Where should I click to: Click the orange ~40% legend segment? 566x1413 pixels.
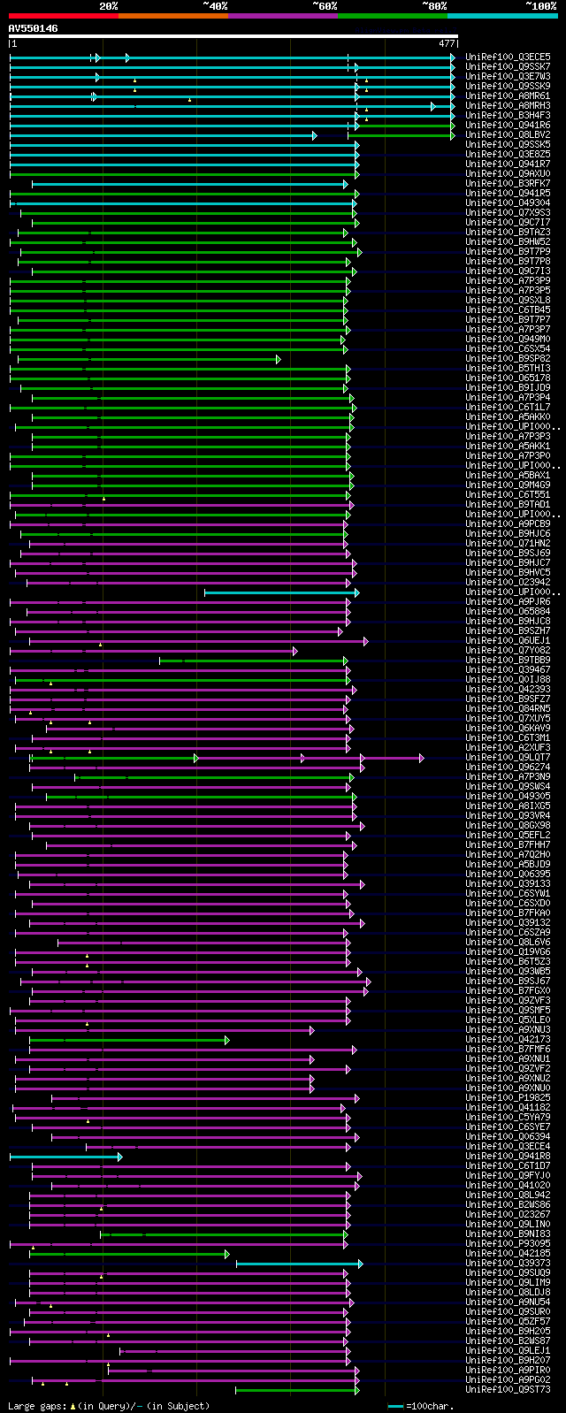[173, 16]
